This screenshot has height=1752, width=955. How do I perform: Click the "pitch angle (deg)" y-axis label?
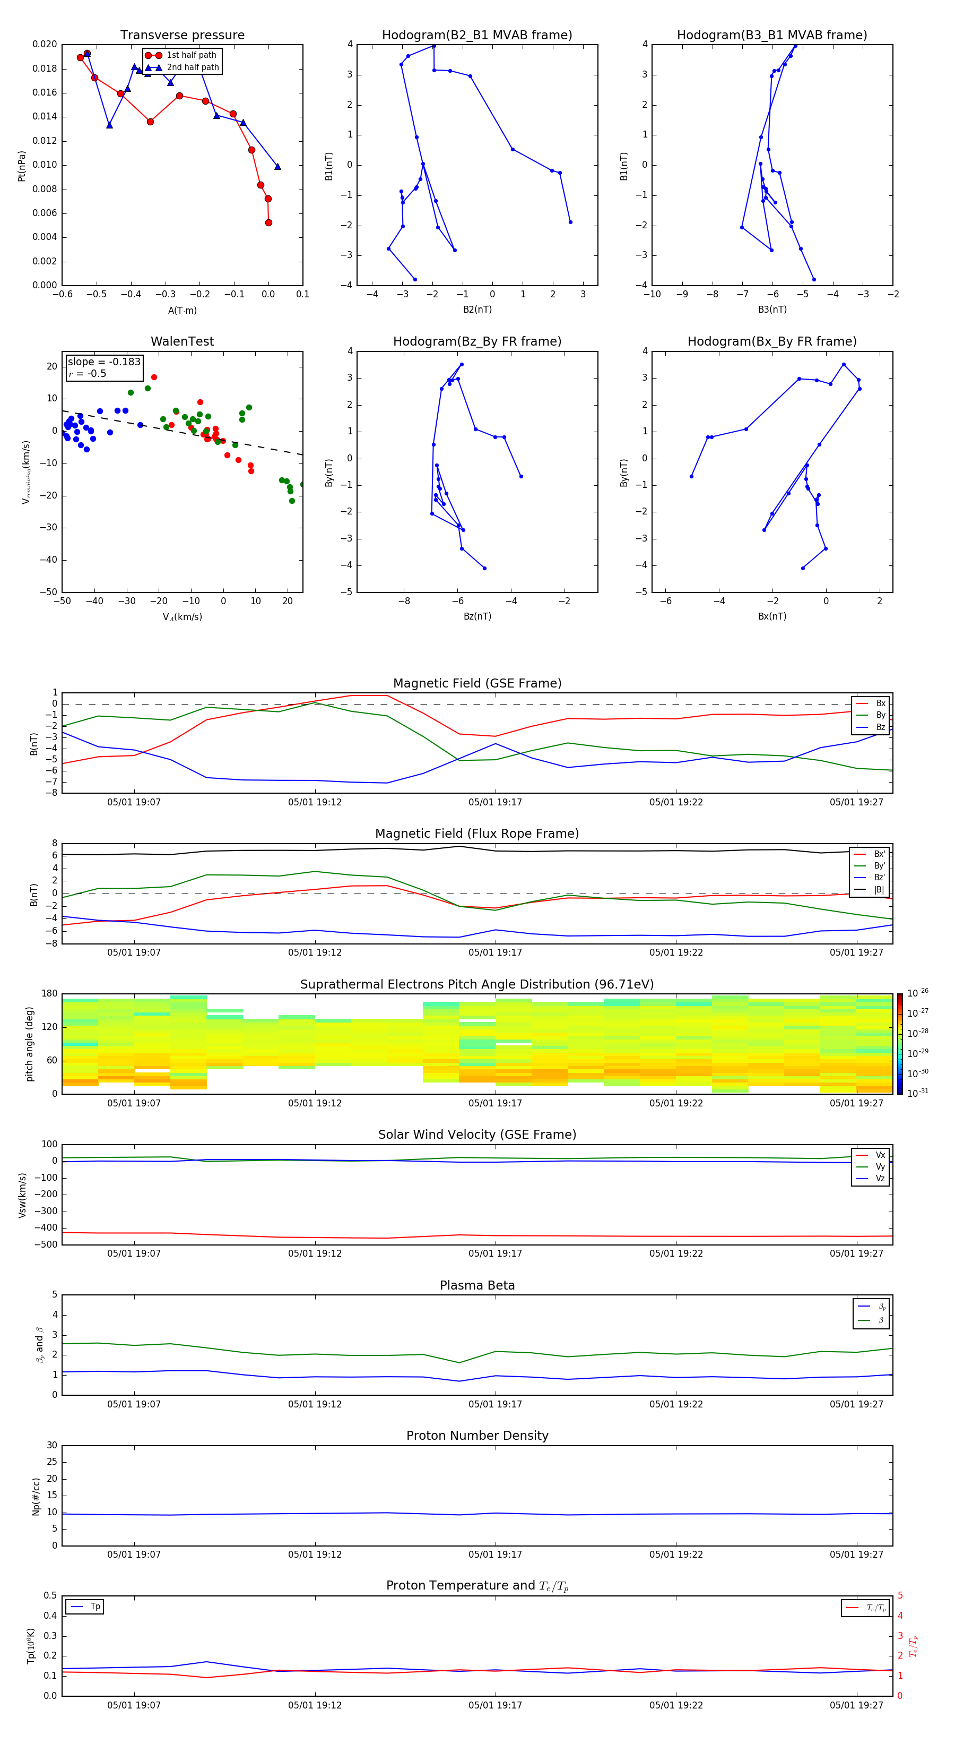(29, 1044)
